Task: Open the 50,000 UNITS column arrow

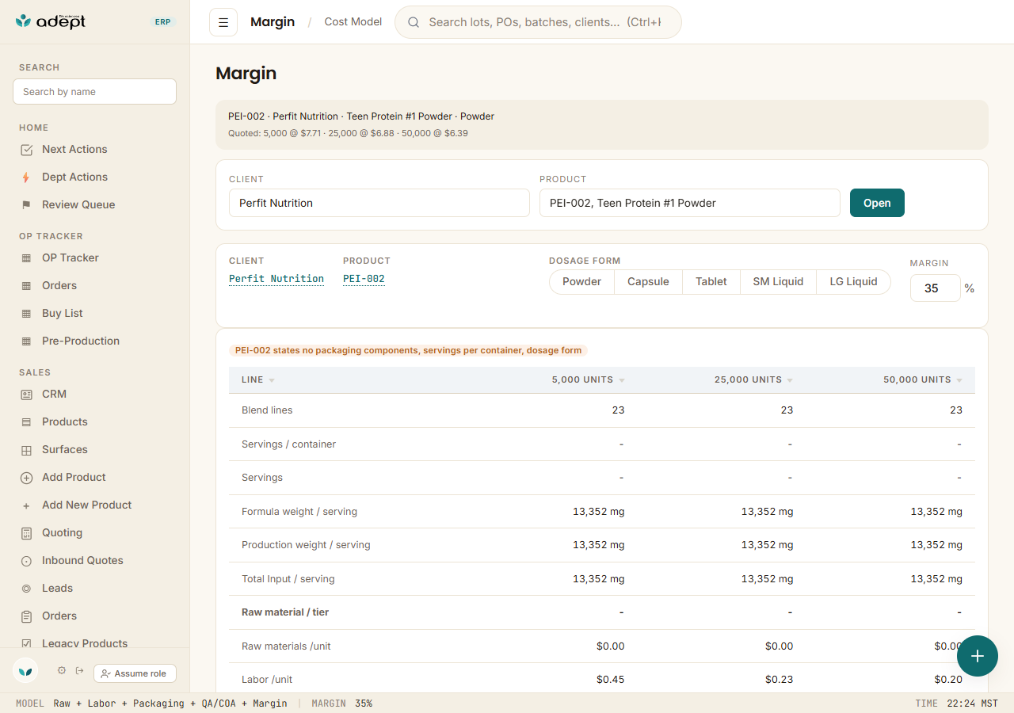Action: coord(959,380)
